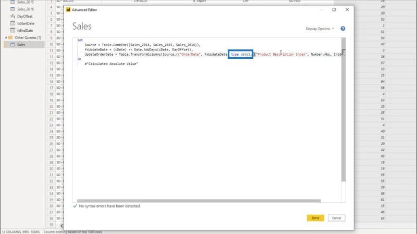Click the horizontal scrollbar in code editor
Screen dimensions: 417x234
coord(199,201)
